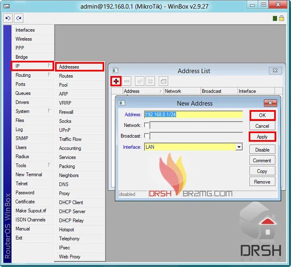Tick the Network checkbox
Image resolution: width=291 pixels, height=267 pixels.
[147, 125]
